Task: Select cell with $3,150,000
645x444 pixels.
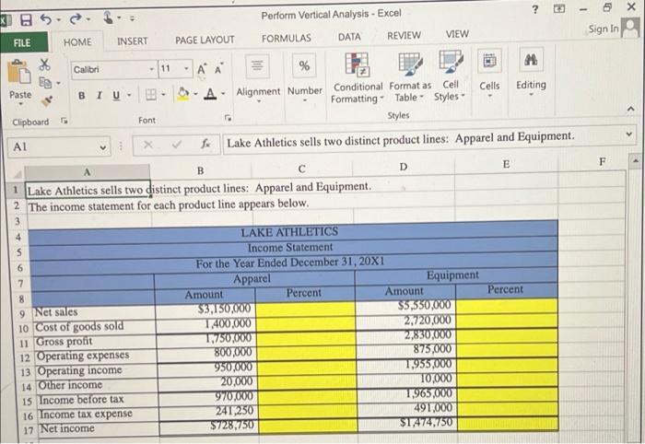Action: click(x=205, y=310)
